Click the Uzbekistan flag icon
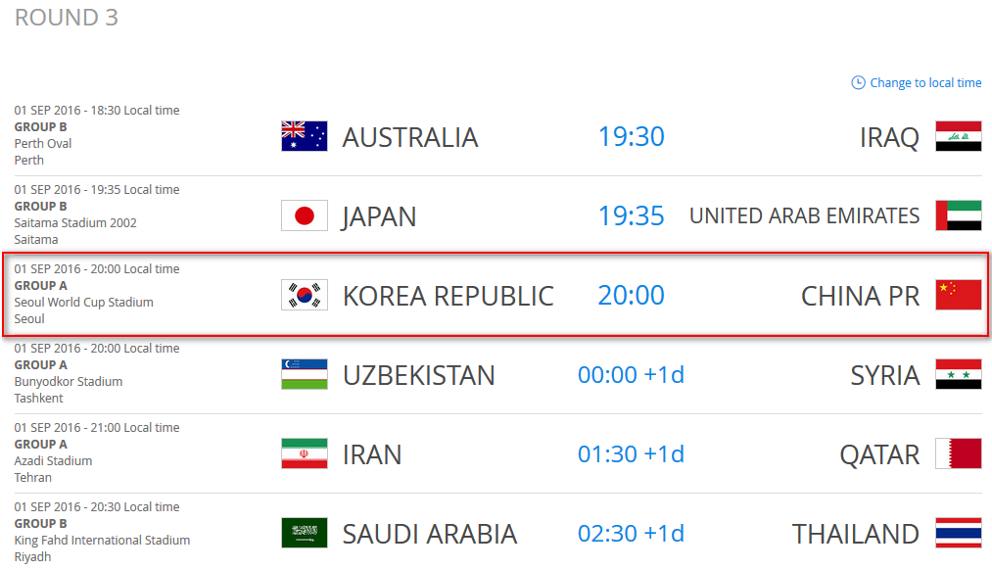992x570 pixels. 304,374
